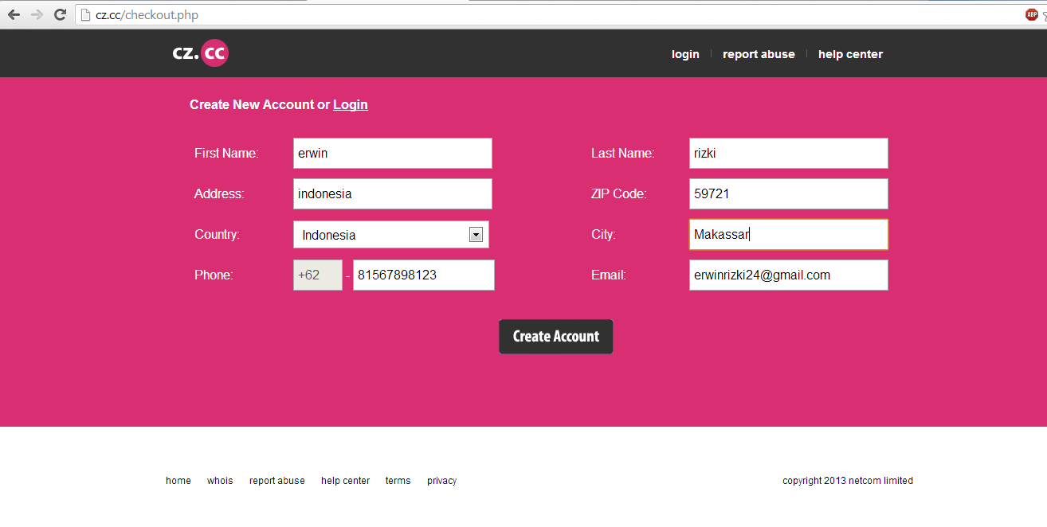Open the terms page from the footer
The image size is (1047, 527).
pyautogui.click(x=398, y=480)
